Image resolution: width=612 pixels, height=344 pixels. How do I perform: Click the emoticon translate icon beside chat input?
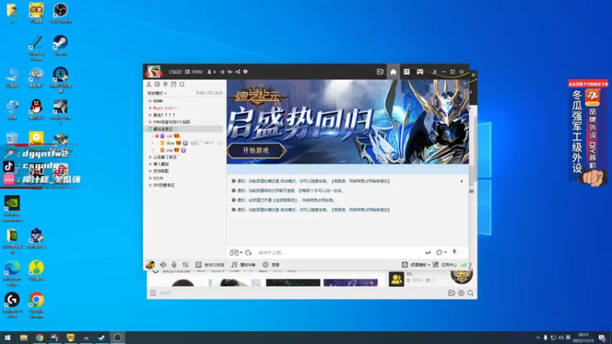click(x=248, y=252)
